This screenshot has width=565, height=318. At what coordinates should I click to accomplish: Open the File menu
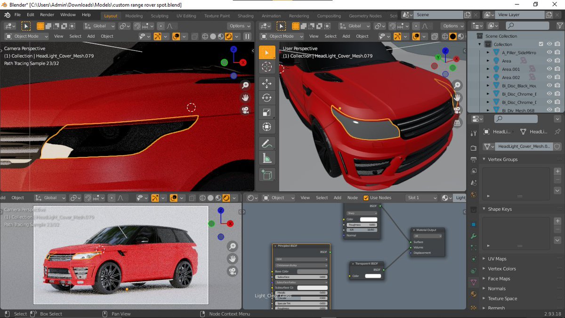pos(17,15)
